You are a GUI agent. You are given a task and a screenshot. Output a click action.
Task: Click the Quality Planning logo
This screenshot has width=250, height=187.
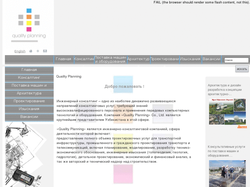29,25
